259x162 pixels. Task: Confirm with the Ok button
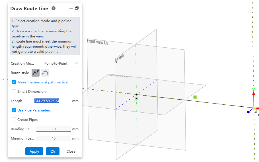tap(53, 151)
